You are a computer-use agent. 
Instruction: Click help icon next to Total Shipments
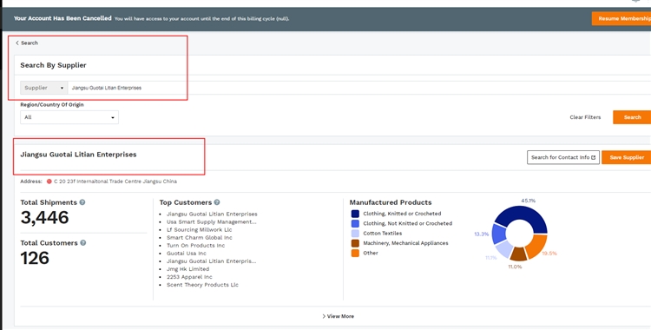(82, 202)
